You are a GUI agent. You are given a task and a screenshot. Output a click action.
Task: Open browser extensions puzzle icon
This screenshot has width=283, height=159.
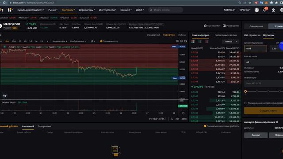point(276,3)
